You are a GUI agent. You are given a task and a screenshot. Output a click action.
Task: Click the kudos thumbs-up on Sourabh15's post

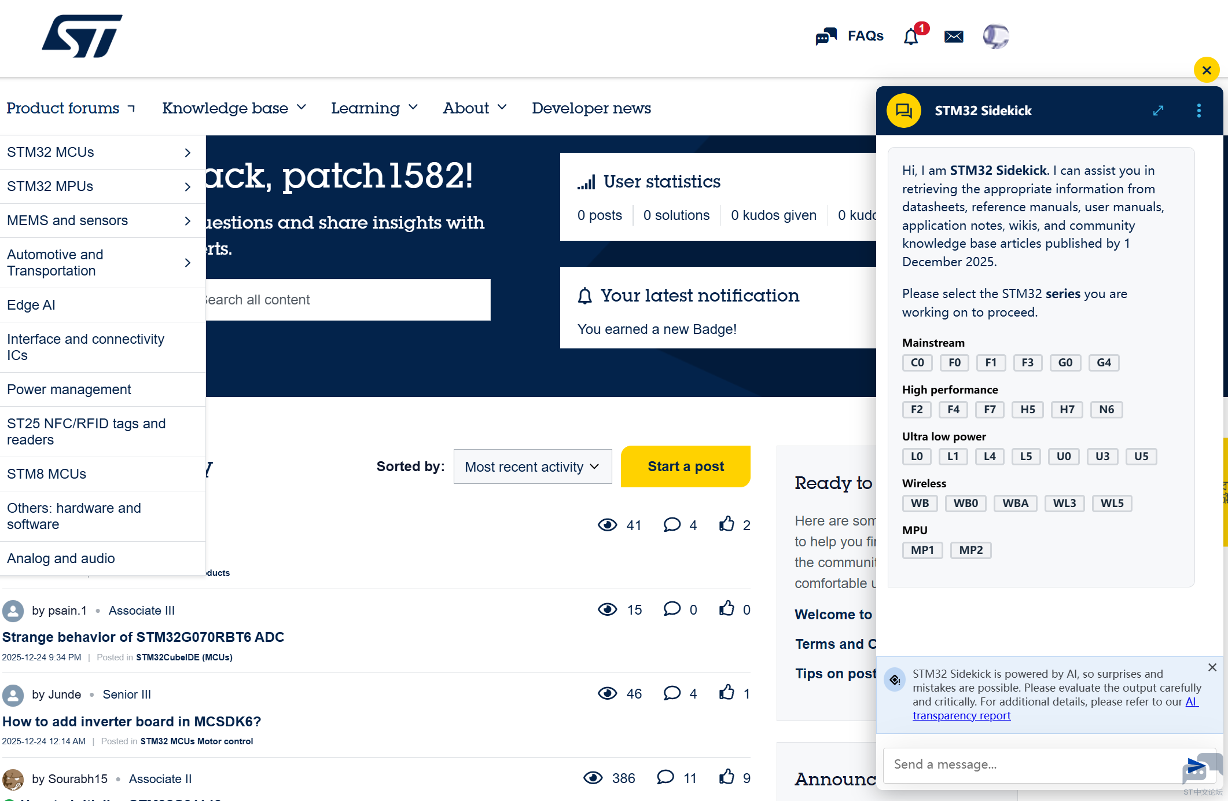[x=727, y=777]
